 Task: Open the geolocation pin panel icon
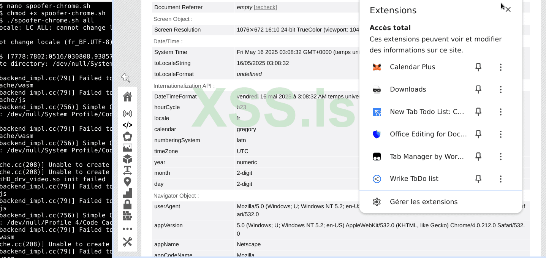127,182
